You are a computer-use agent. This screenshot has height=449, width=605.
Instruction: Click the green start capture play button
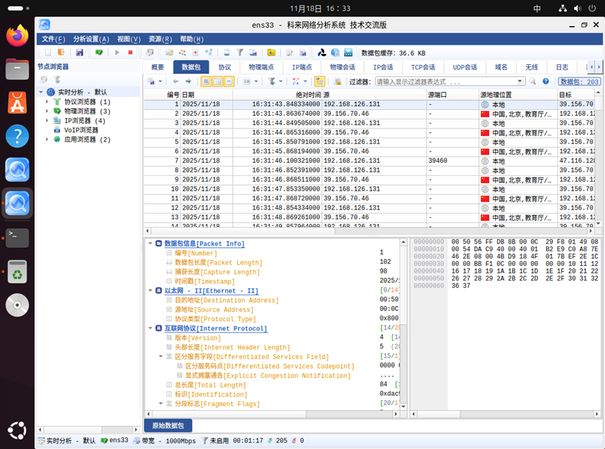117,52
